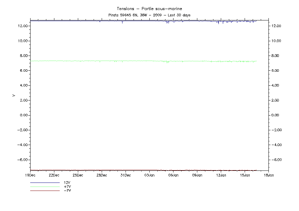Screen dimensions: 299x211
Task: Click the 18Jan date on the time axis
Action: coord(268,175)
